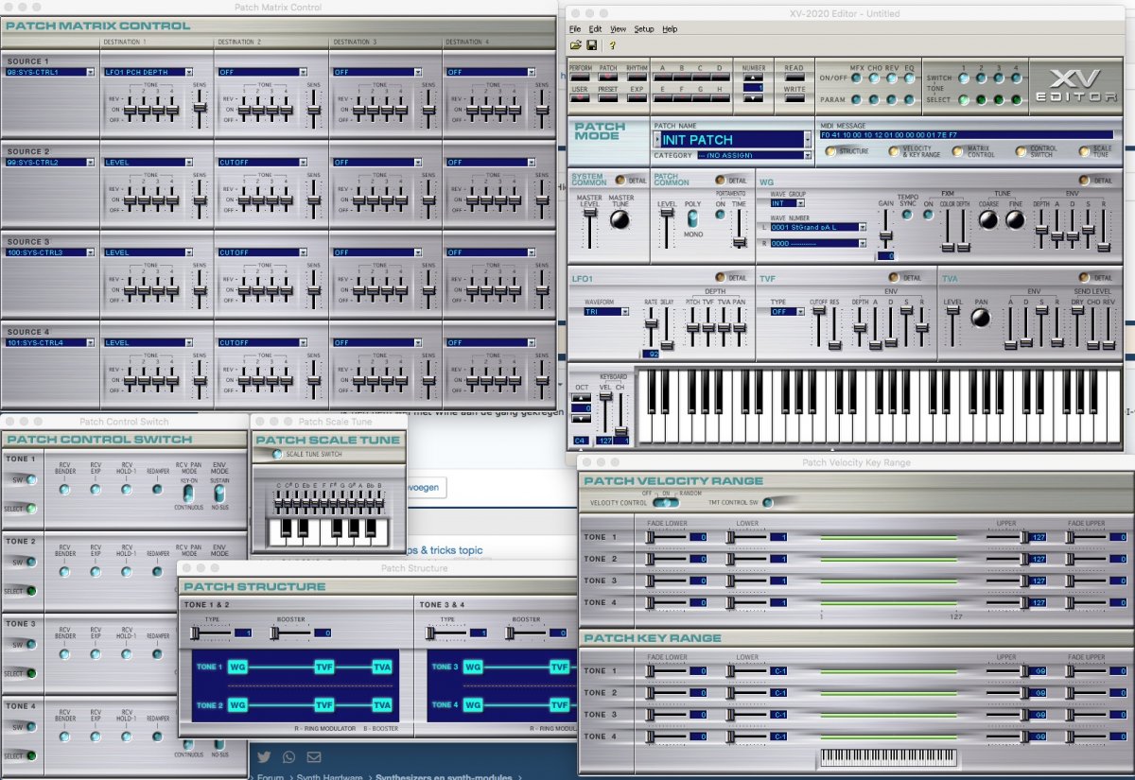
Task: Click the WRITE button
Action: (794, 98)
